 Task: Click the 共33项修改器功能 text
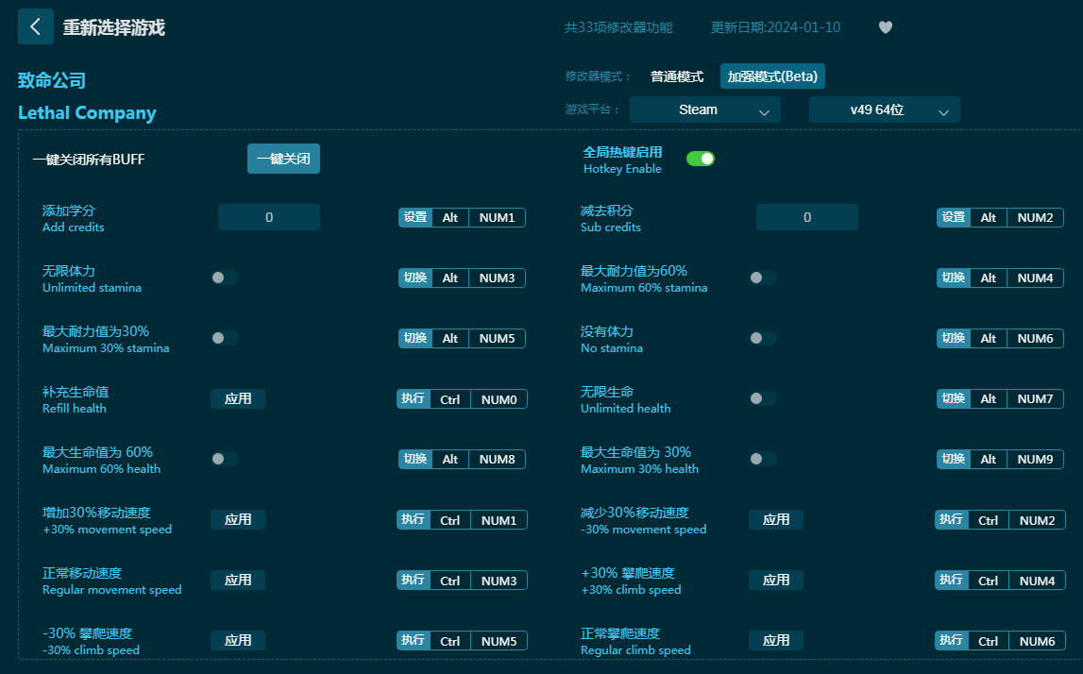click(618, 27)
